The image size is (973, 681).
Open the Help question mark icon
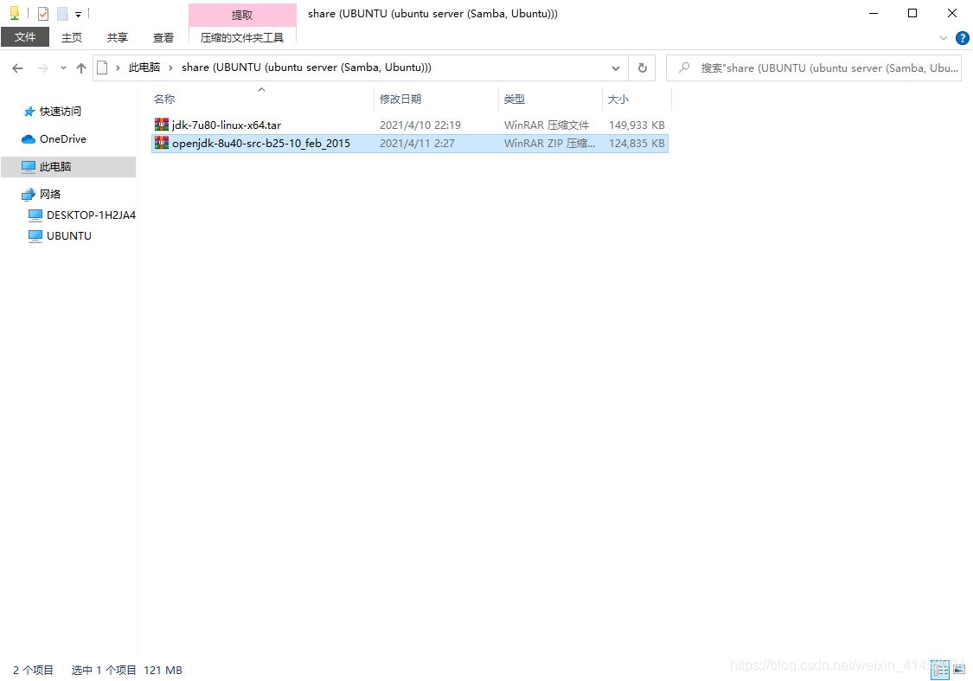click(962, 38)
